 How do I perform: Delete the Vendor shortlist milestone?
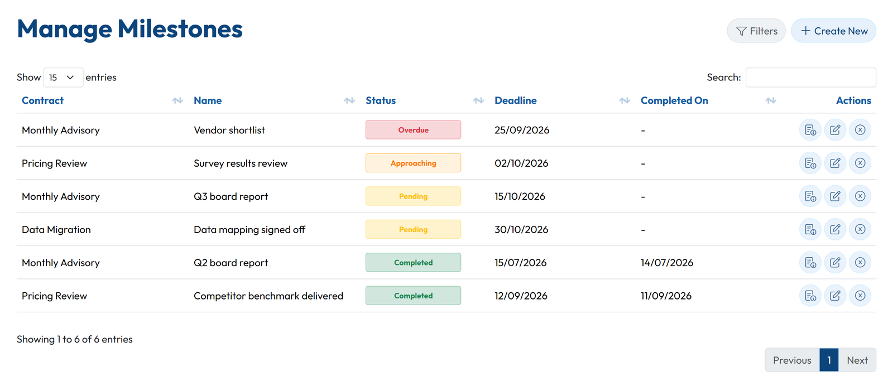tap(860, 130)
